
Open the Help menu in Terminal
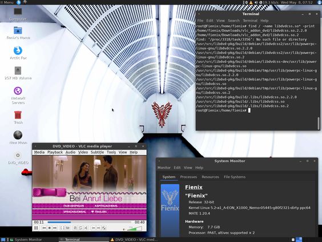[264, 21]
